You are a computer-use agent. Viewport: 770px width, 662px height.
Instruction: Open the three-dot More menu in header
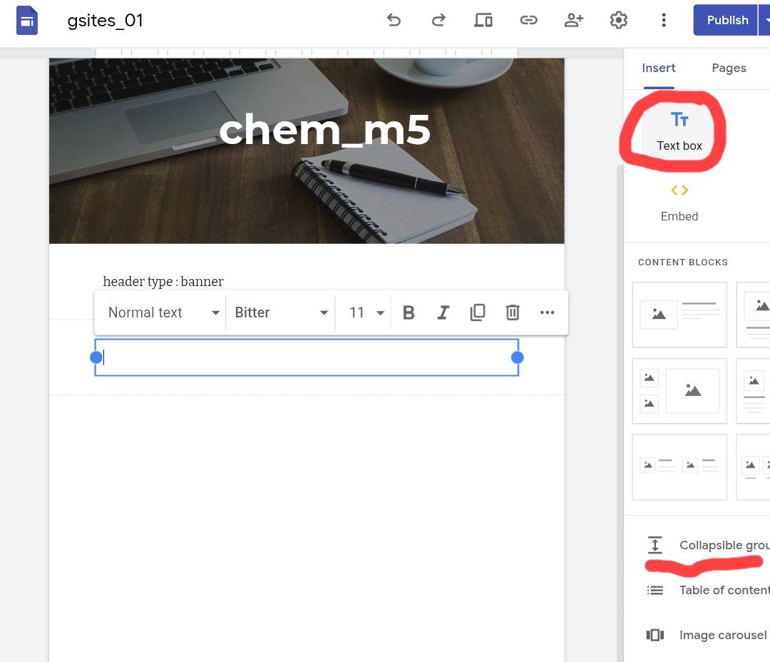click(x=663, y=20)
